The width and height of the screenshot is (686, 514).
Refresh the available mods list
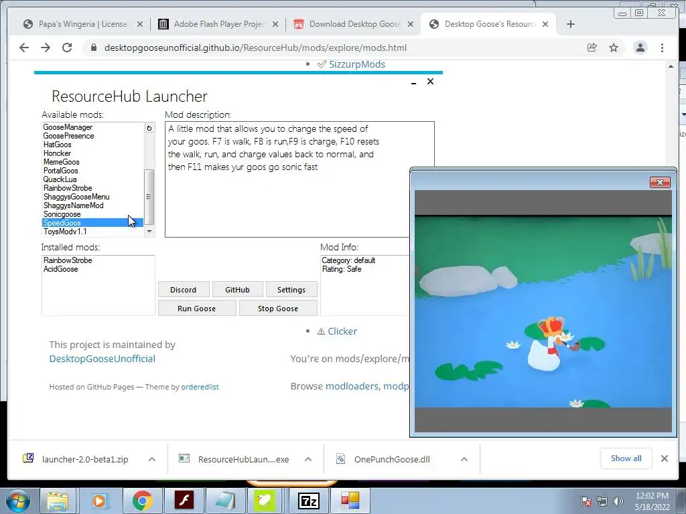click(149, 128)
